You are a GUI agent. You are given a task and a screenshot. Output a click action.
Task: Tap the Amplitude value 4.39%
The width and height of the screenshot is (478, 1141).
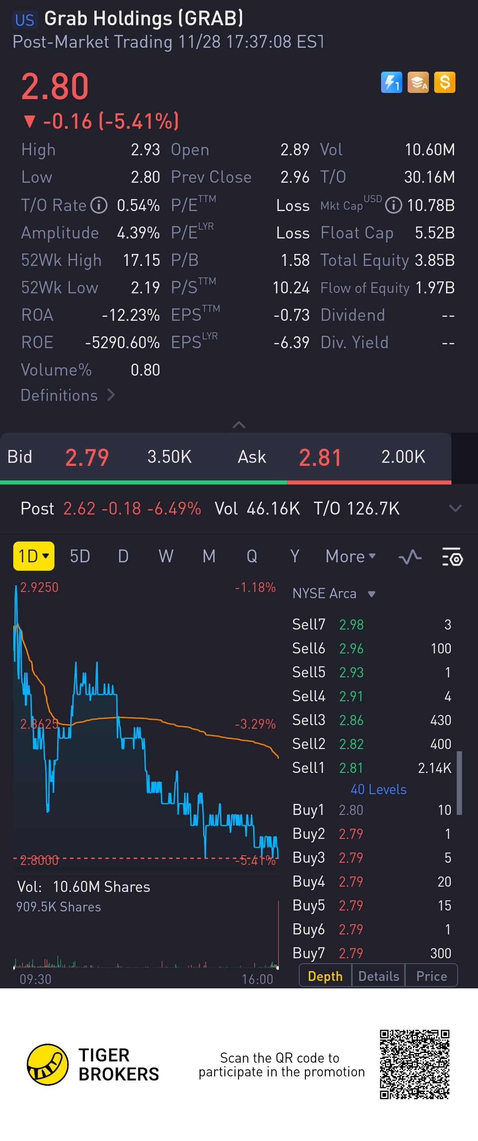tap(138, 233)
